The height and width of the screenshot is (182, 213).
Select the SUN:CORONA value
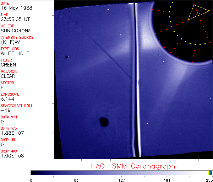point(16,31)
